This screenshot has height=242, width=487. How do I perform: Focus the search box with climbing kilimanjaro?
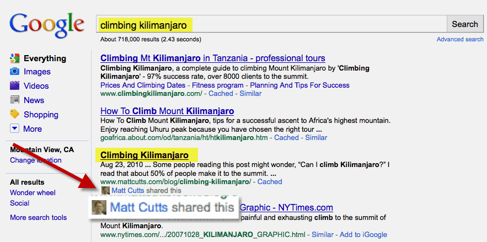pos(271,24)
